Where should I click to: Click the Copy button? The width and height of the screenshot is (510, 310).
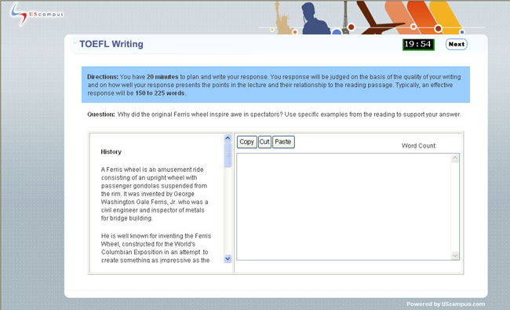tap(247, 142)
